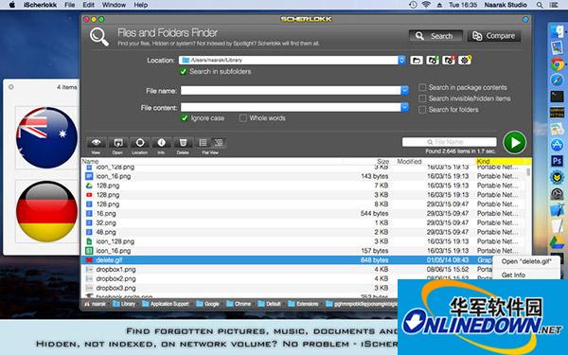Click the Info toolbar icon

coord(161,142)
